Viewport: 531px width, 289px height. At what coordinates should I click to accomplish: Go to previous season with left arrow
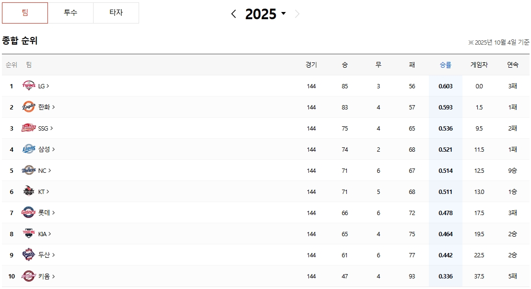pos(234,14)
